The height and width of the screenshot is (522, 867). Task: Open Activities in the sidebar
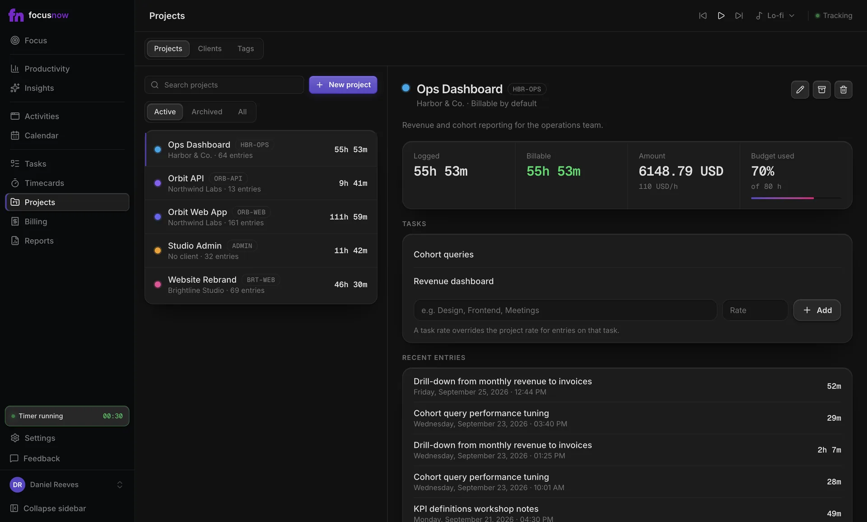pos(67,116)
